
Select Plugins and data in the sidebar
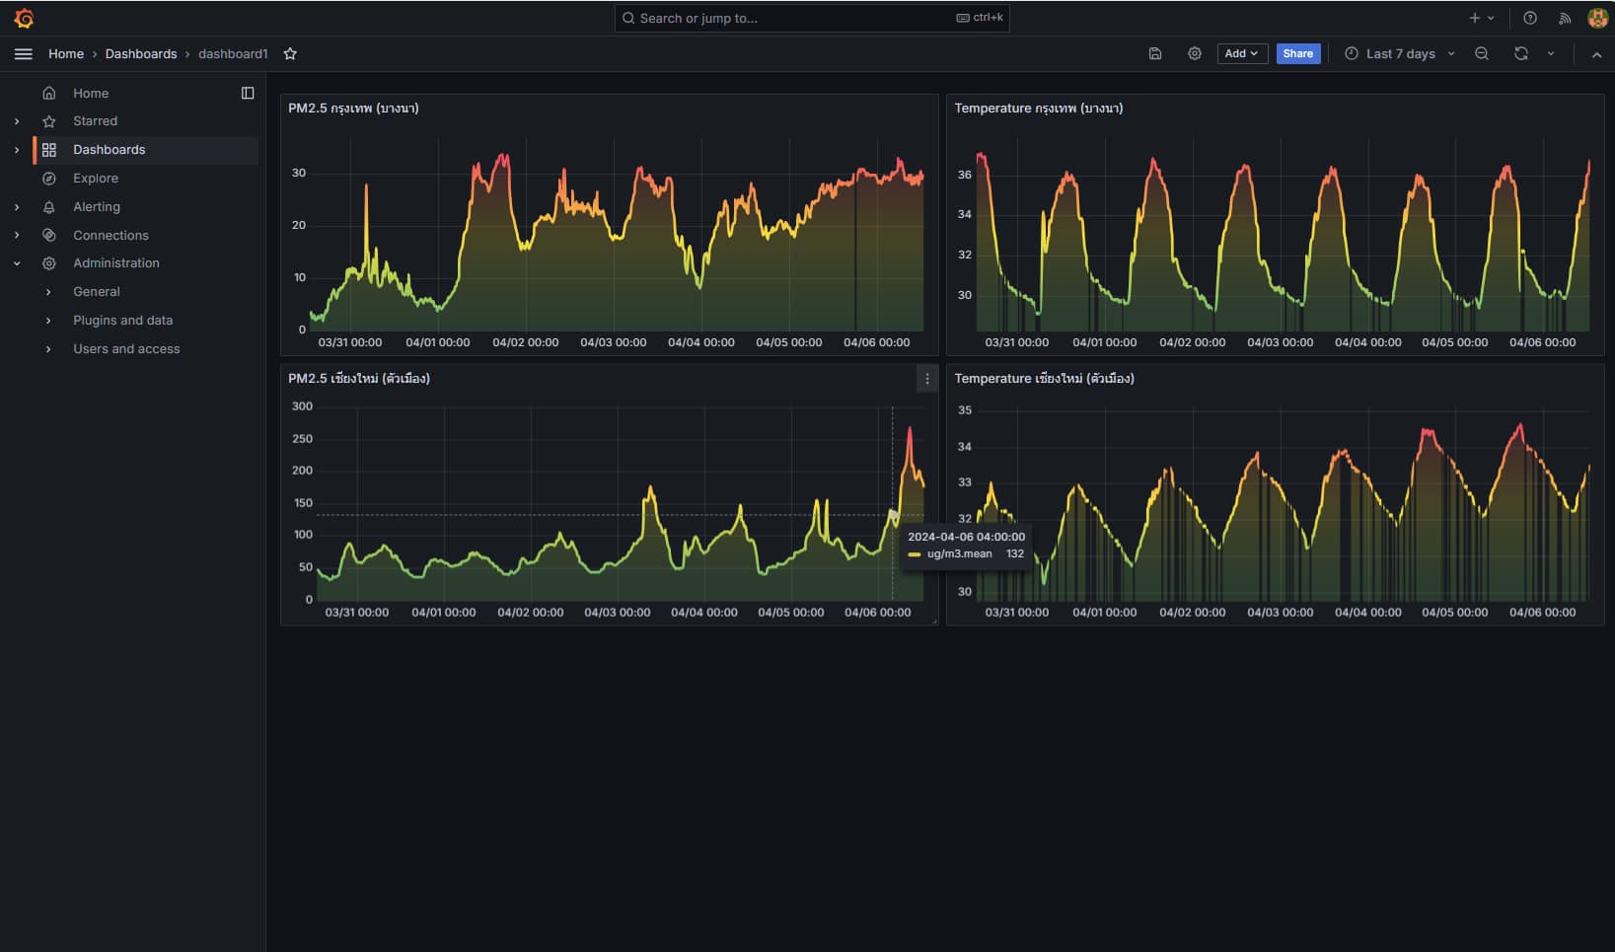[122, 320]
